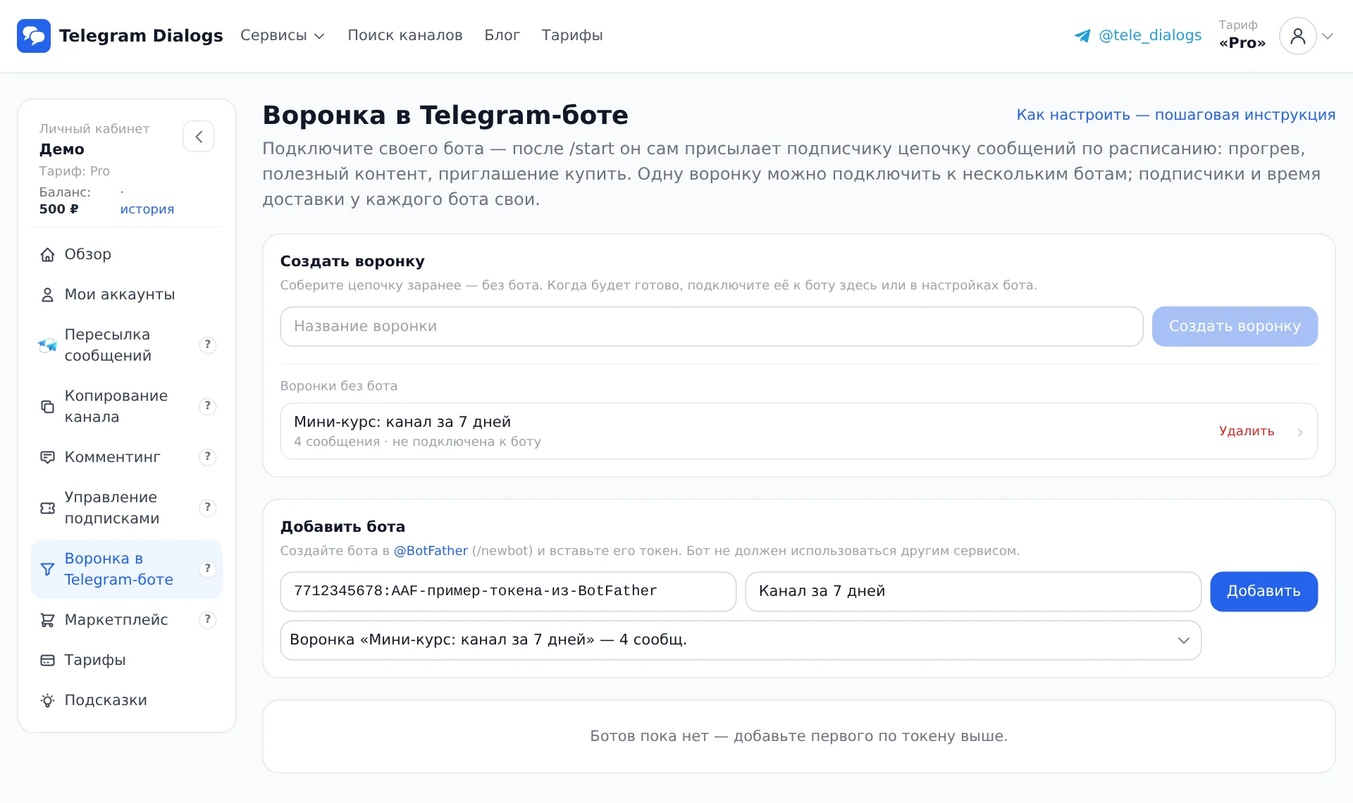Viewport: 1353px width, 803px height.
Task: Open the Блог menu item
Action: tap(502, 35)
